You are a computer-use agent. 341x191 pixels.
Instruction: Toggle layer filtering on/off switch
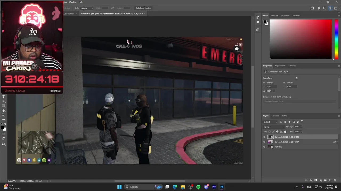pos(302,121)
